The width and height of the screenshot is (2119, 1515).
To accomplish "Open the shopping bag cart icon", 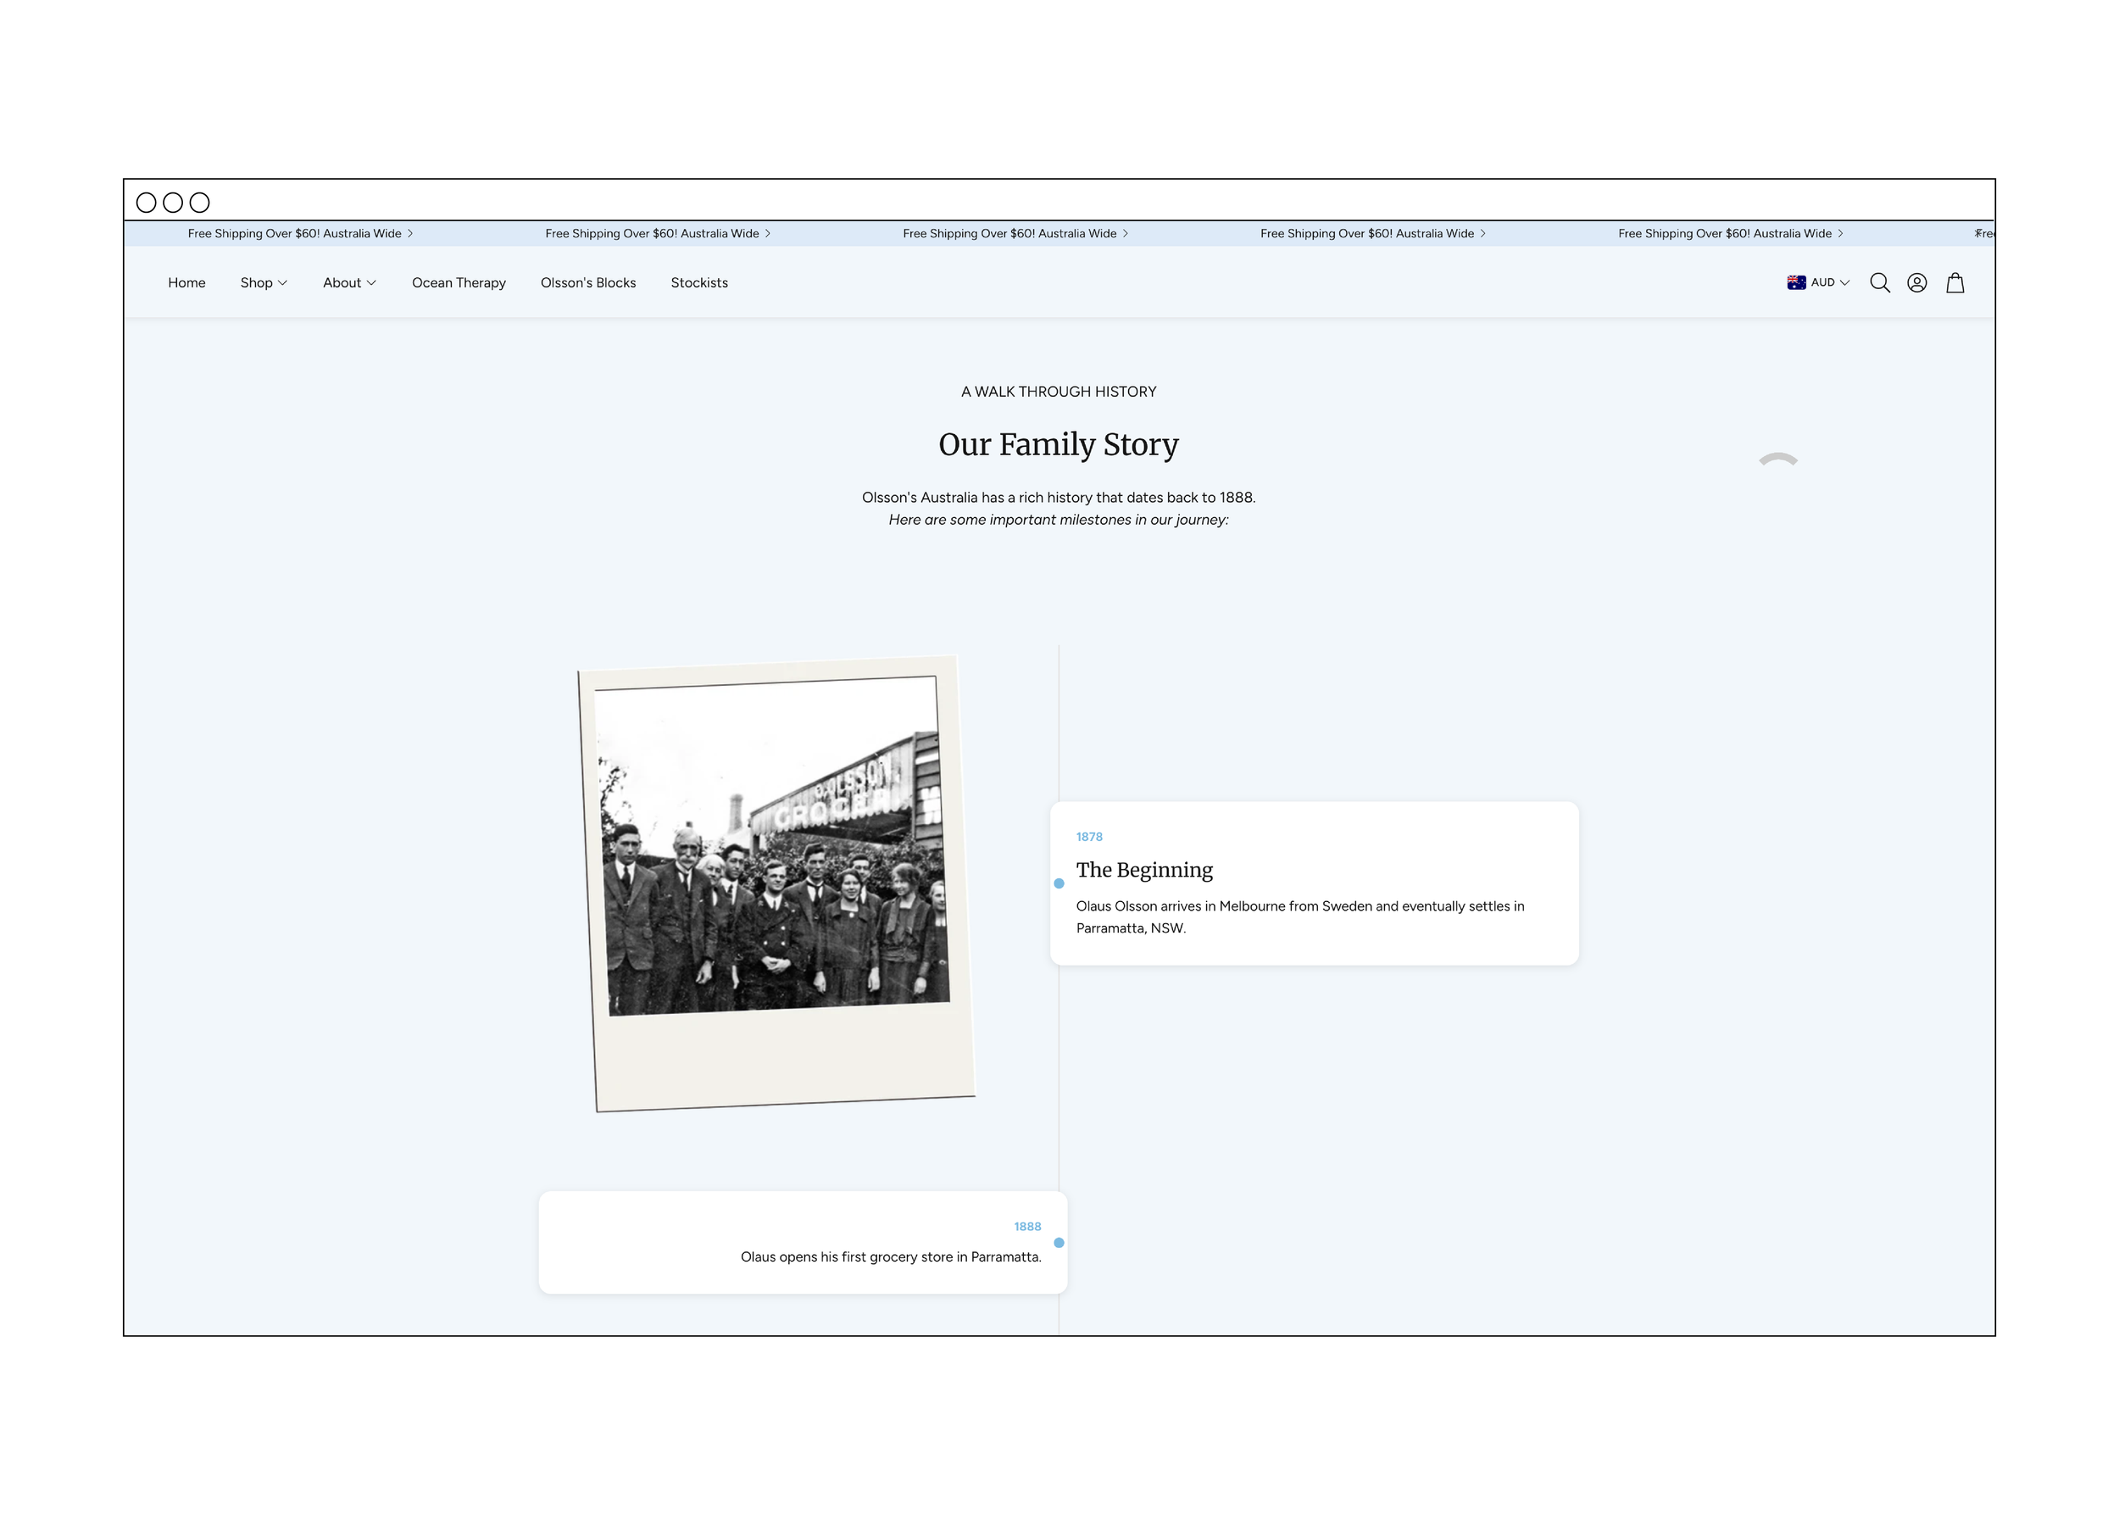I will tap(1955, 282).
